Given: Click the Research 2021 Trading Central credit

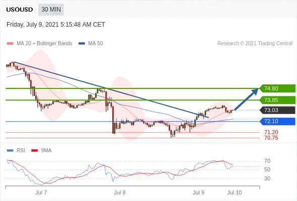Looking at the screenshot, I should pos(255,44).
